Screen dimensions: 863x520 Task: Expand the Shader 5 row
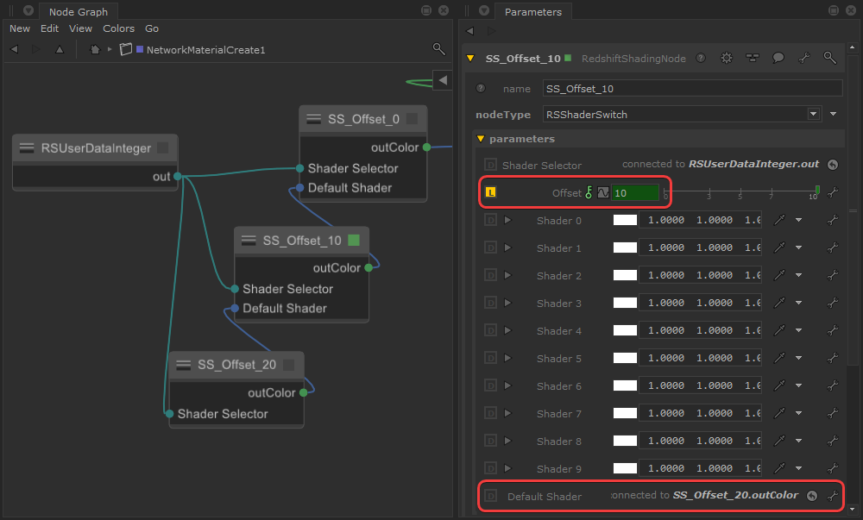pyautogui.click(x=507, y=358)
